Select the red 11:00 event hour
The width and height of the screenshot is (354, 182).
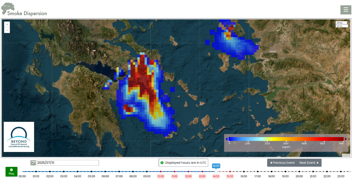(x=175, y=176)
